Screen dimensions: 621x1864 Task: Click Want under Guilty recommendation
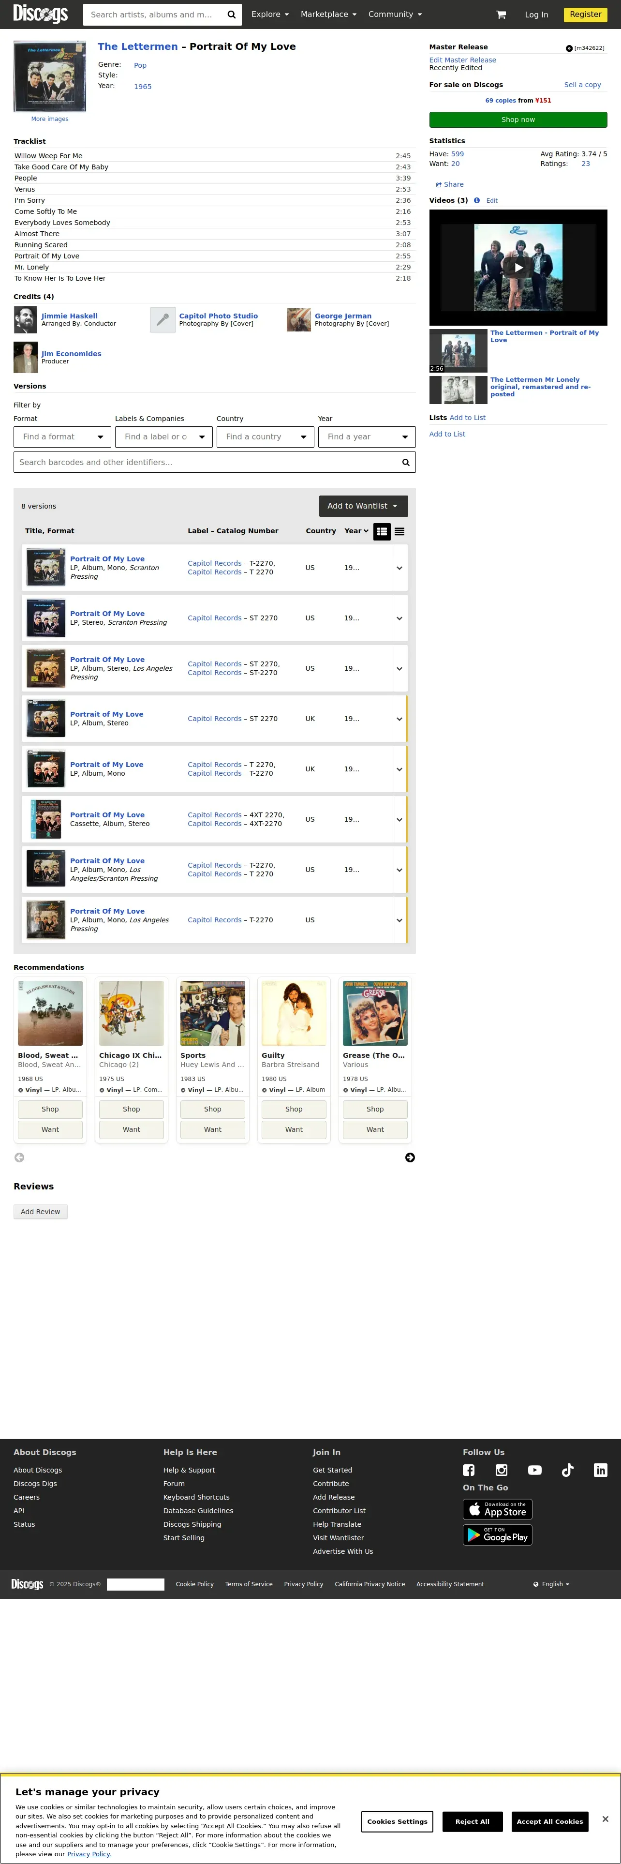(x=294, y=1129)
